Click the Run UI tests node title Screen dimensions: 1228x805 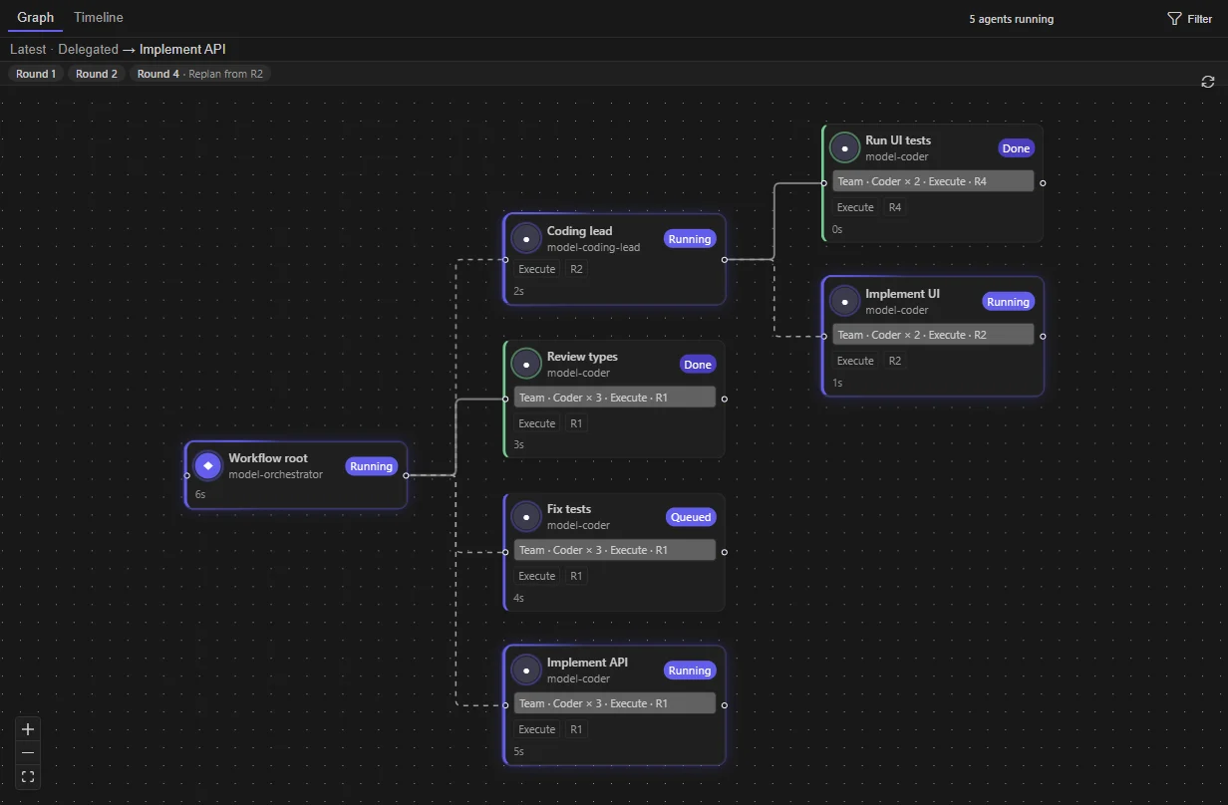[898, 140]
